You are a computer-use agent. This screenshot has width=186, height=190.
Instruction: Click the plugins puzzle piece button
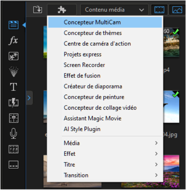coord(62,10)
